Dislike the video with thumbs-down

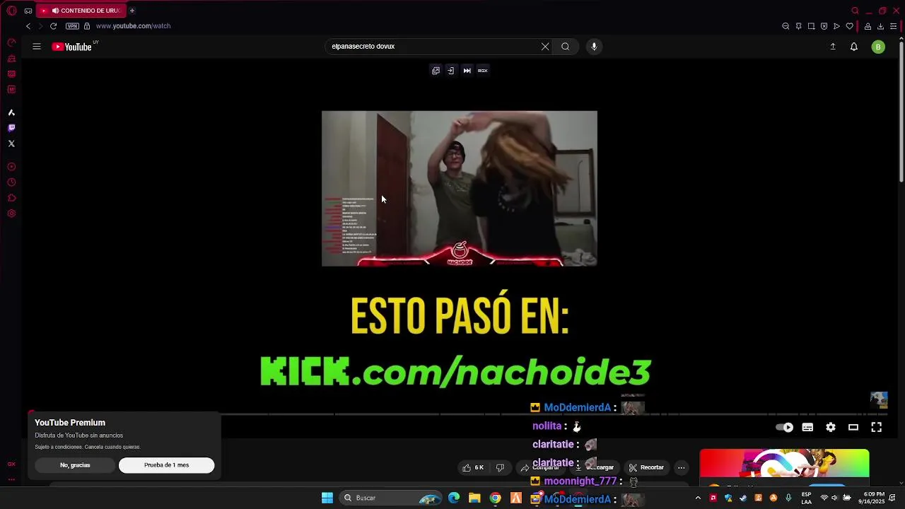500,467
